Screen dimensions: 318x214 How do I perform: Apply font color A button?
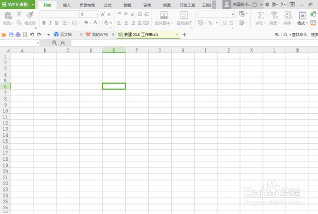pos(95,22)
